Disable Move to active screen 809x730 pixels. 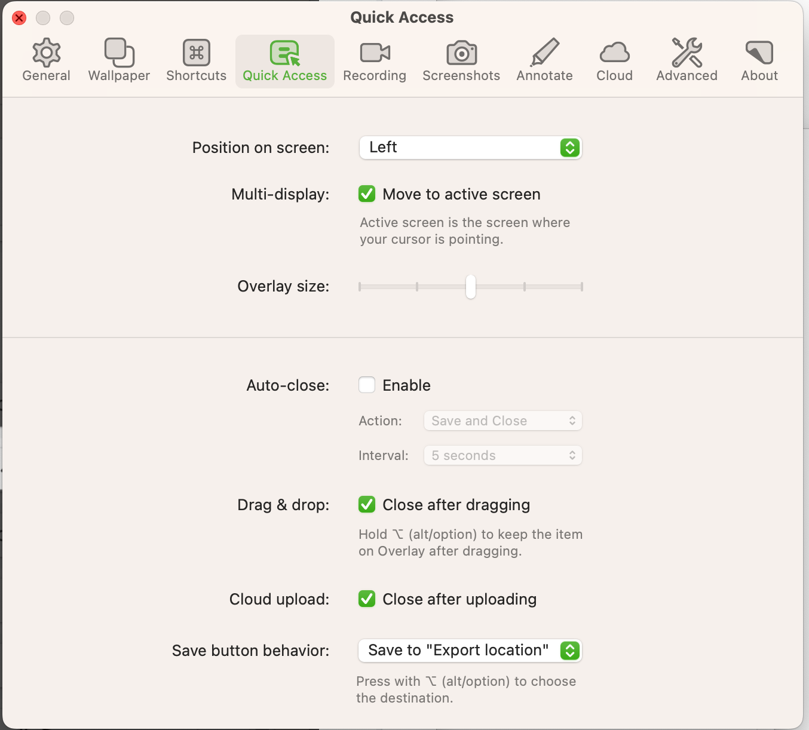[x=367, y=194]
